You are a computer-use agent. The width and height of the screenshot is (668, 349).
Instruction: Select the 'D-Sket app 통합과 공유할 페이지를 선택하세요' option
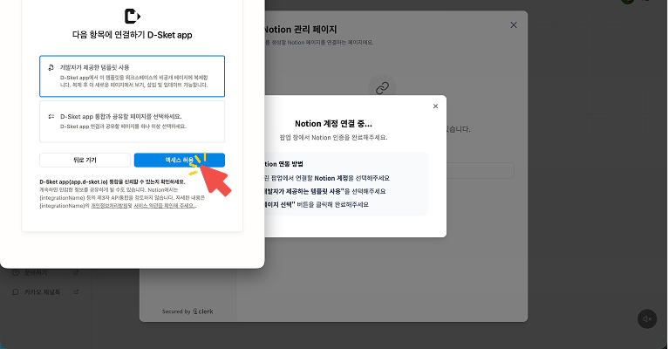132,121
